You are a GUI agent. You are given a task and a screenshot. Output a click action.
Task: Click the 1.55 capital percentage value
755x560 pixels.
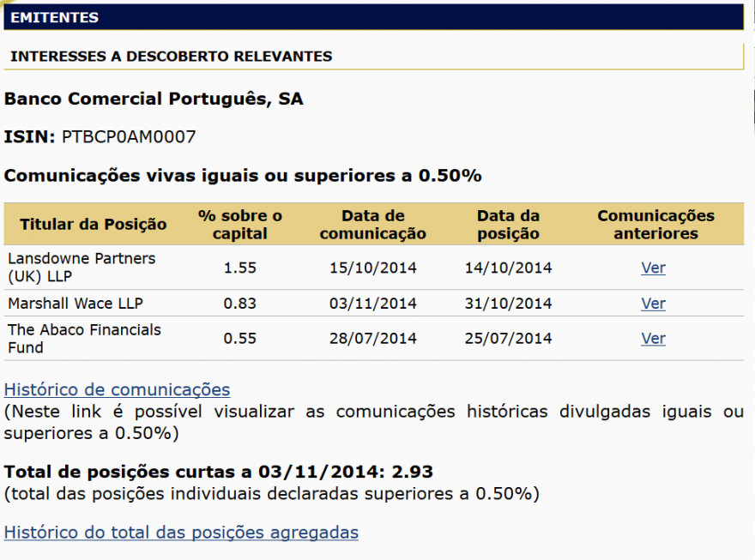(239, 268)
